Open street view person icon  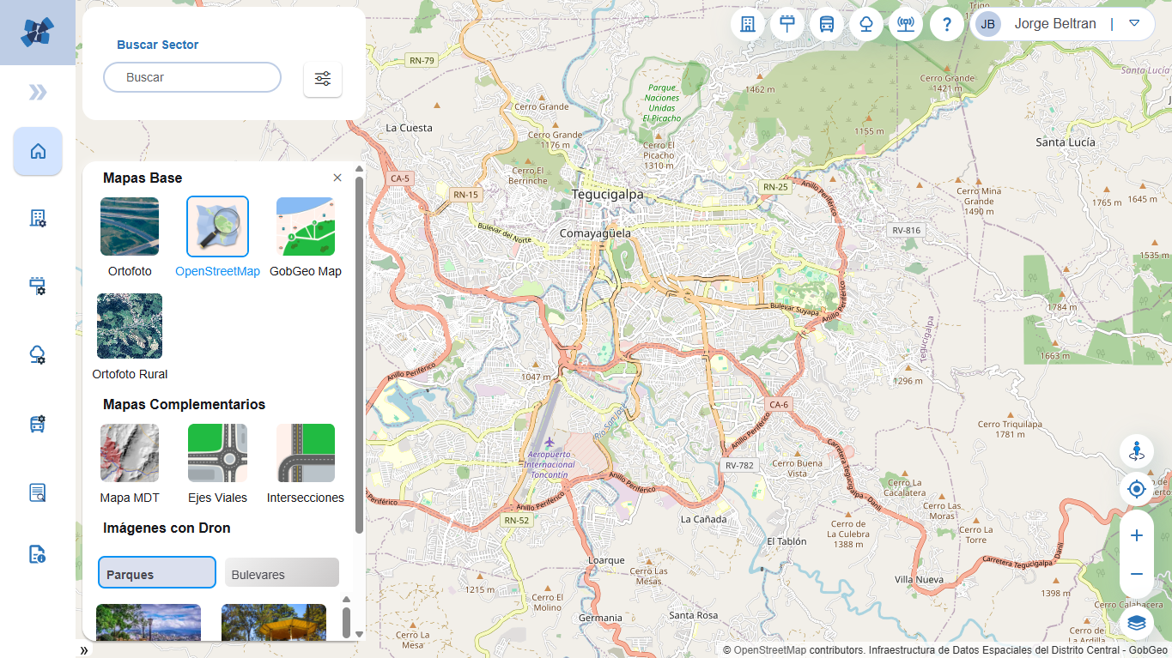(x=1137, y=451)
